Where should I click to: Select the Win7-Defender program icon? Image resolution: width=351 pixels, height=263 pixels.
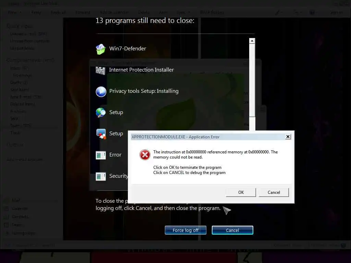[101, 49]
